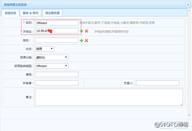Click the '资源系统类型:' label
This screenshot has width=192, height=131.
point(23,66)
